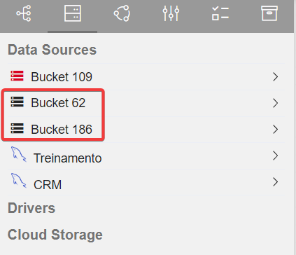Select the Data Sources heading

(x=52, y=50)
